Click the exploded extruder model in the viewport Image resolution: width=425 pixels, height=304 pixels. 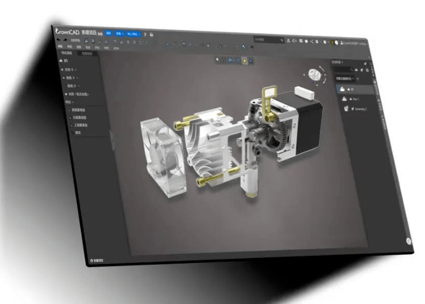pos(230,141)
